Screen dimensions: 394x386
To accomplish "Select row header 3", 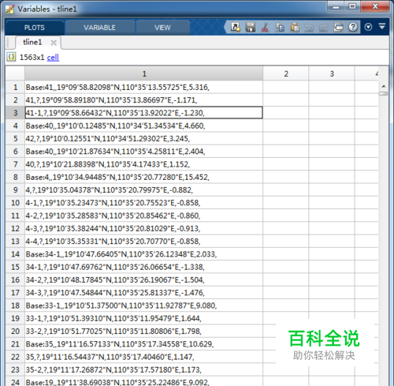I will click(x=15, y=113).
